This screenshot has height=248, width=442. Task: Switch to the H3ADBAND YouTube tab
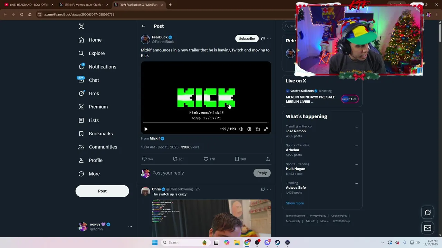pos(29,5)
